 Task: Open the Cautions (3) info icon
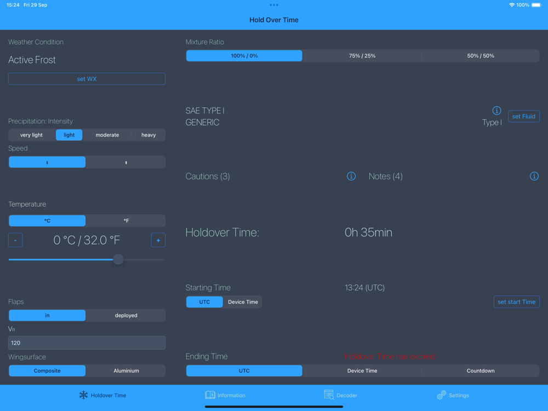click(x=351, y=176)
